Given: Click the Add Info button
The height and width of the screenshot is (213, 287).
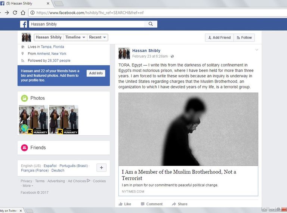Looking at the screenshot, I should (x=96, y=73).
